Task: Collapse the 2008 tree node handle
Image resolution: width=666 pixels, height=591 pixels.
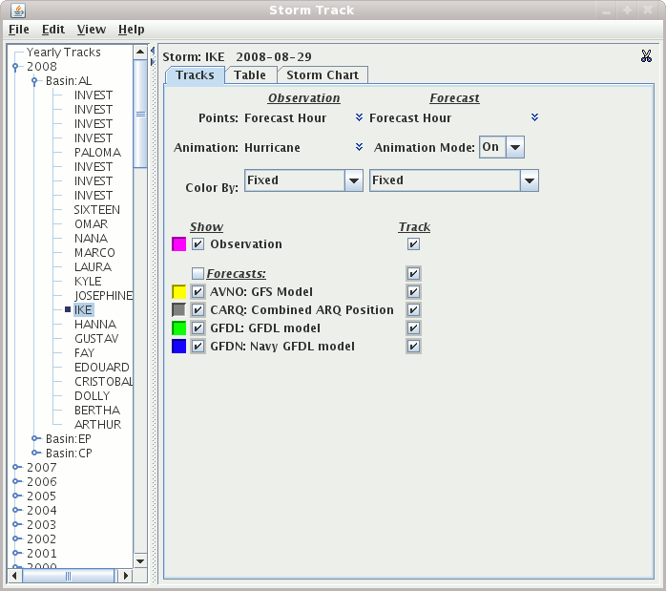Action: pos(16,67)
